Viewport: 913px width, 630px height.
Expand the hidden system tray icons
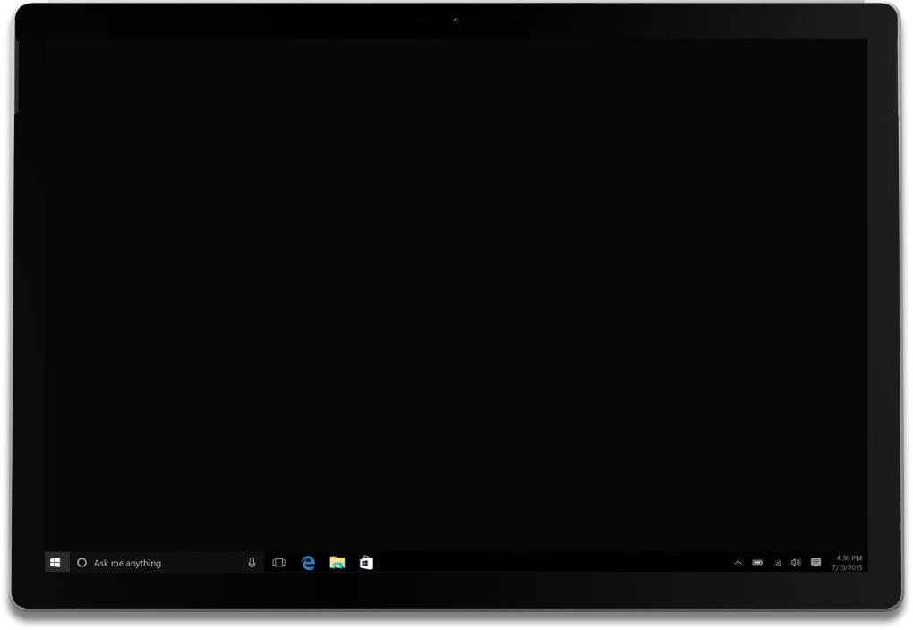coord(738,563)
